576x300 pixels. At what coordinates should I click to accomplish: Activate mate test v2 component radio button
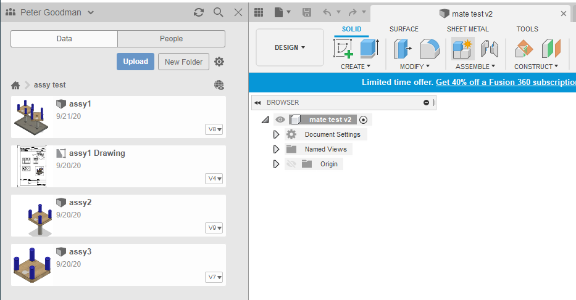(363, 120)
